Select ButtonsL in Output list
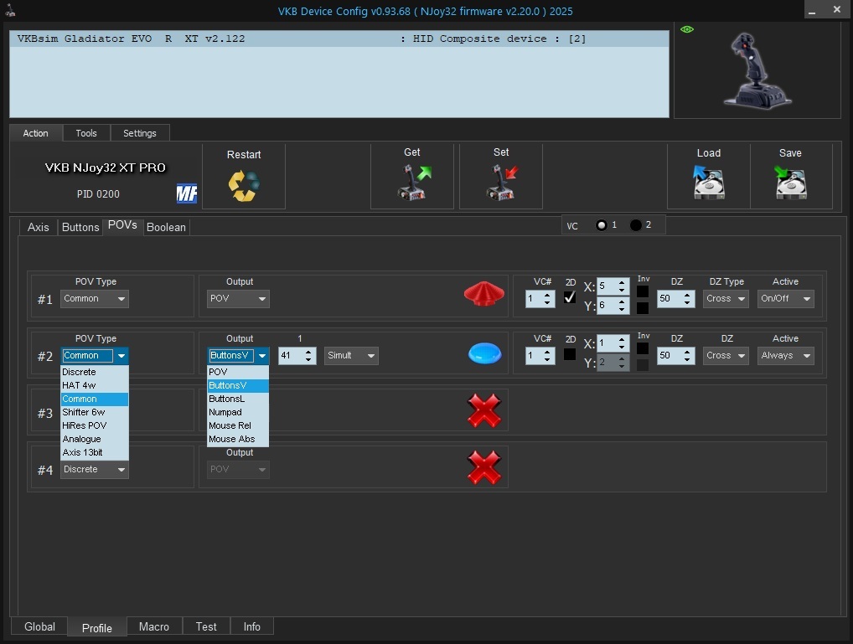The image size is (853, 644). click(238, 399)
